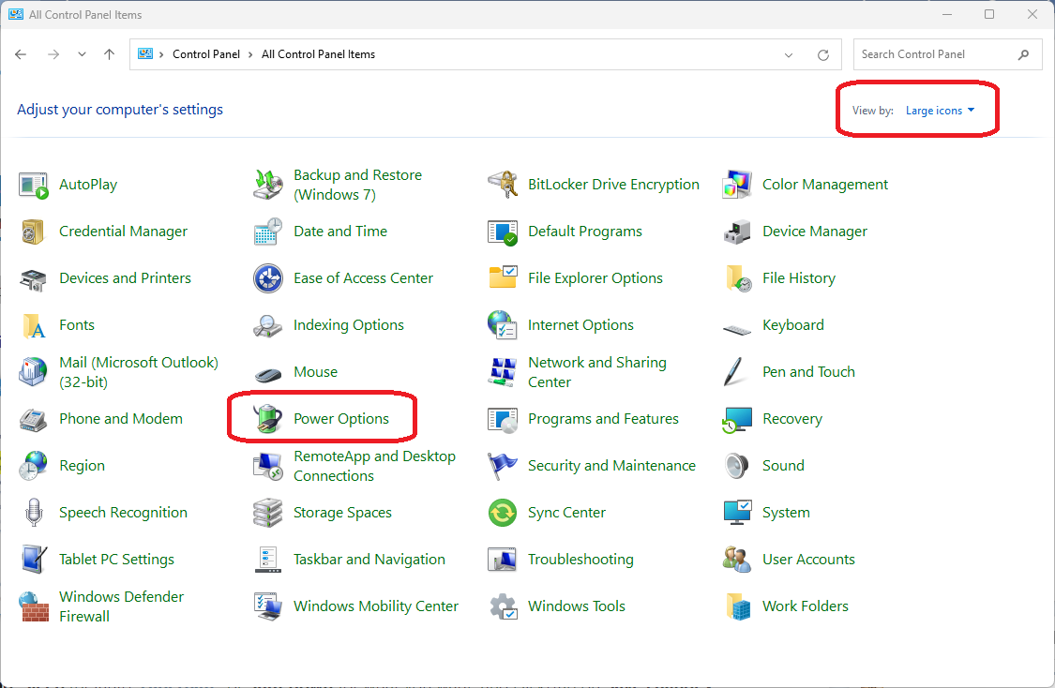Open BitLocker Drive Encryption
The image size is (1055, 688).
[x=613, y=184]
